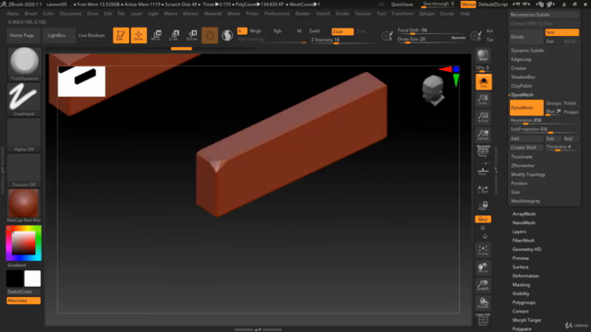Expand the EdgeLoop section
The image size is (591, 332).
coord(522,59)
